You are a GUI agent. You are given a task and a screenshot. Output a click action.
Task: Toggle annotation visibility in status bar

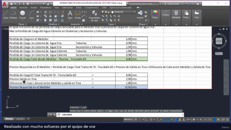pos(176,120)
